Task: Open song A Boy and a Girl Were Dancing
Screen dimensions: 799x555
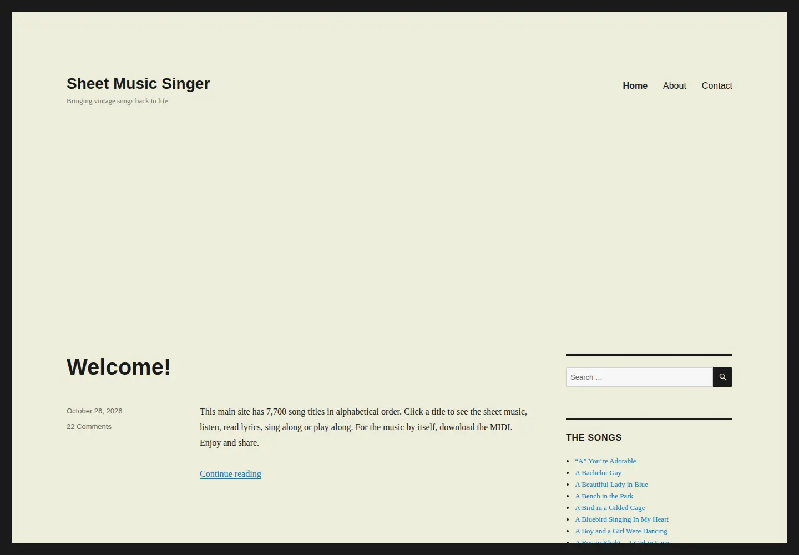Action: (x=621, y=531)
